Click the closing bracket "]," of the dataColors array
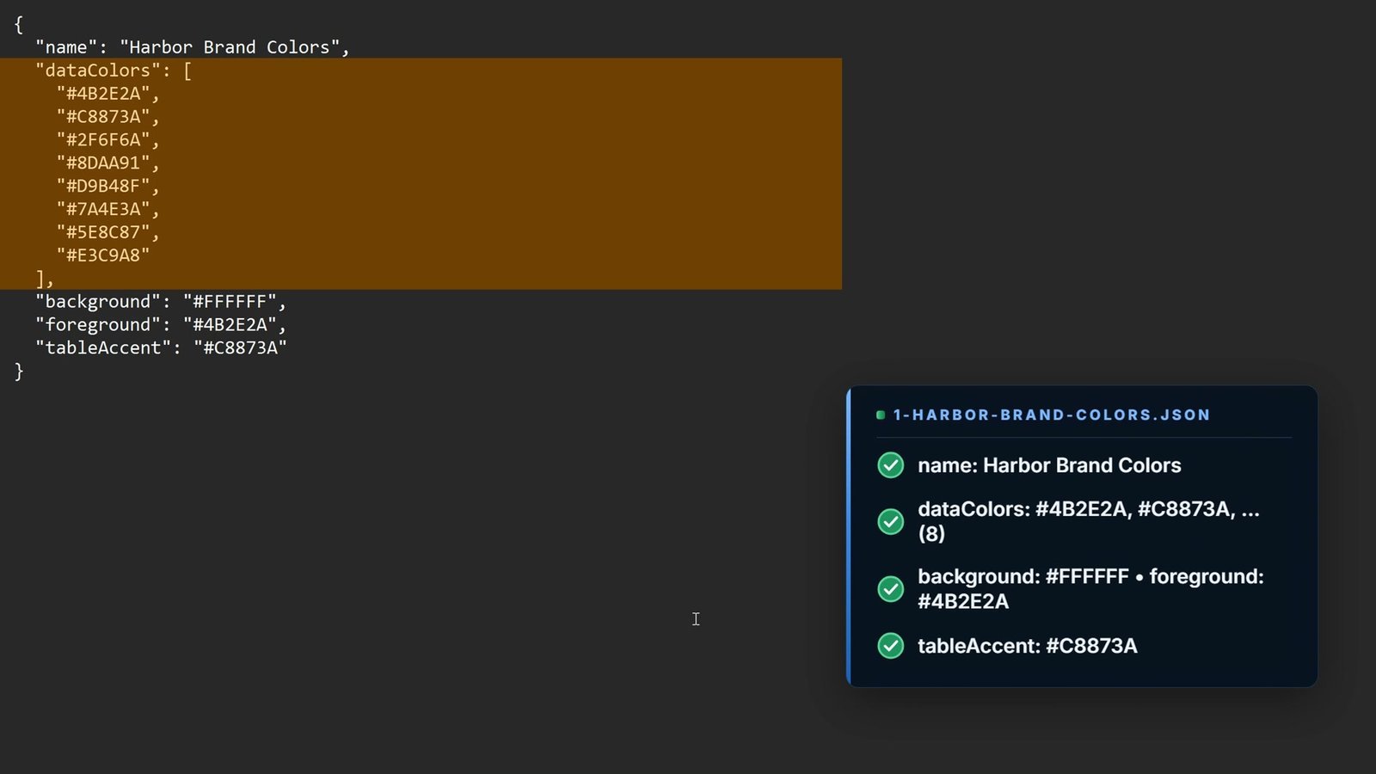 (45, 279)
